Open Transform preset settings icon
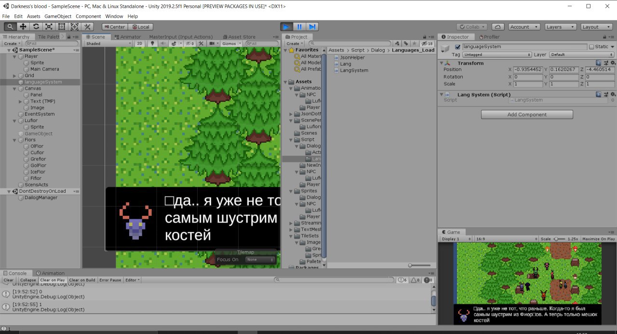The height and width of the screenshot is (334, 617). (605, 63)
